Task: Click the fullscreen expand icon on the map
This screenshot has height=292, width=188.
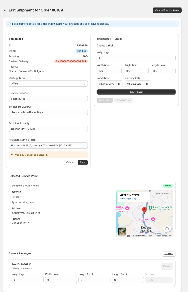Action: [x=167, y=229]
